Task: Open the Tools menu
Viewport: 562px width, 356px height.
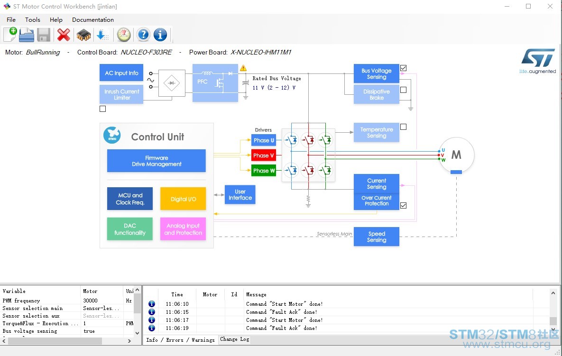Action: pos(33,20)
